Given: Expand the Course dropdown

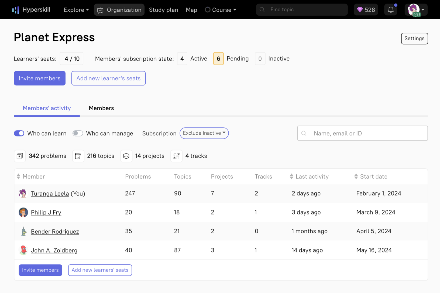Looking at the screenshot, I should coord(221,10).
